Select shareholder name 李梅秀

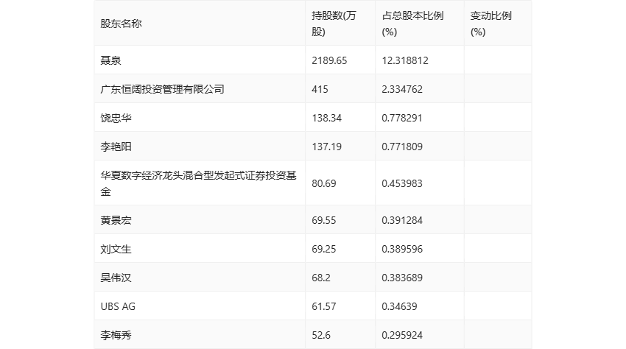pos(116,335)
